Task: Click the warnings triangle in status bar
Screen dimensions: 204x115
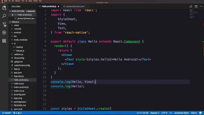Action: pyautogui.click(x=19, y=113)
